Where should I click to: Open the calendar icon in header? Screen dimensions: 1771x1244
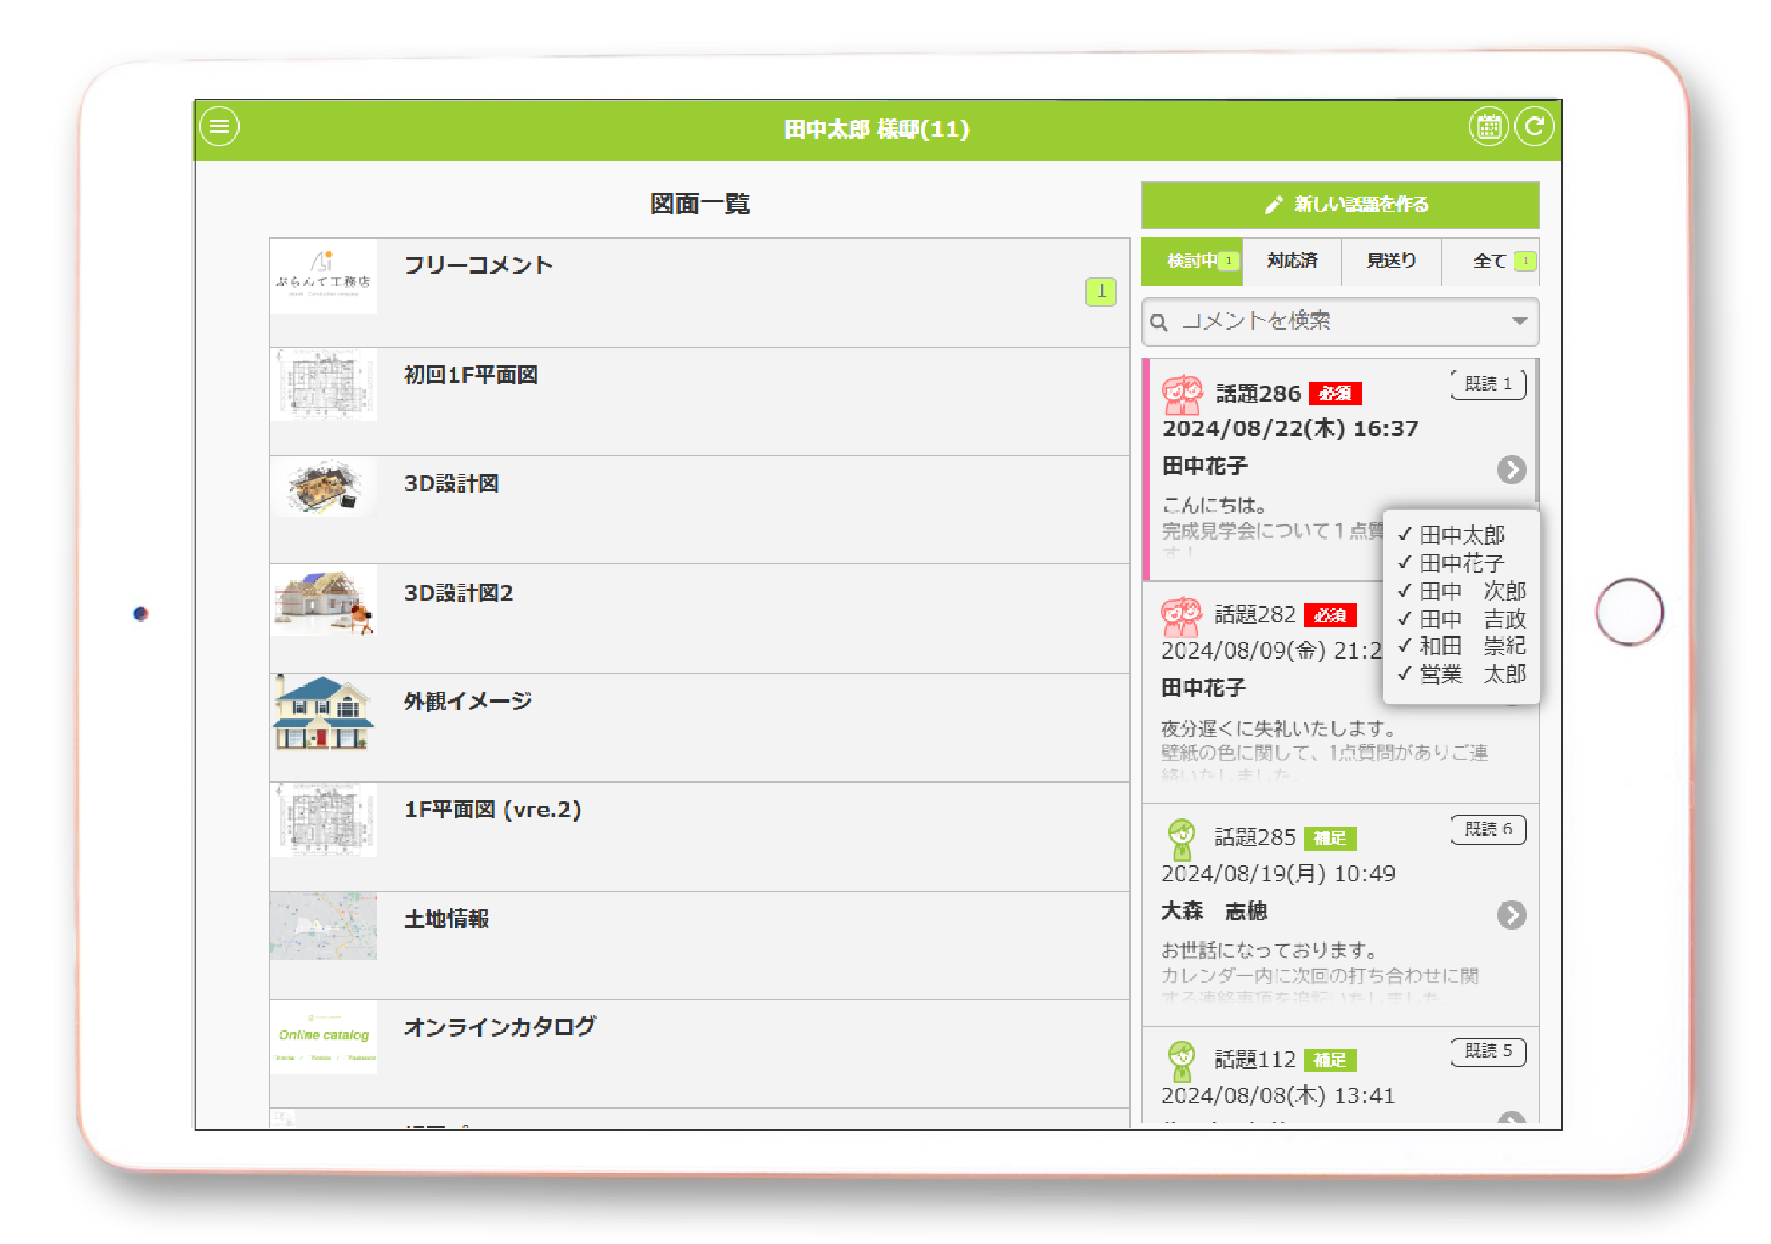pyautogui.click(x=1488, y=127)
